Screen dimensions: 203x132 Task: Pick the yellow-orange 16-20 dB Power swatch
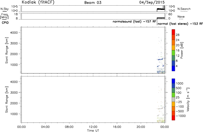tap(173, 48)
